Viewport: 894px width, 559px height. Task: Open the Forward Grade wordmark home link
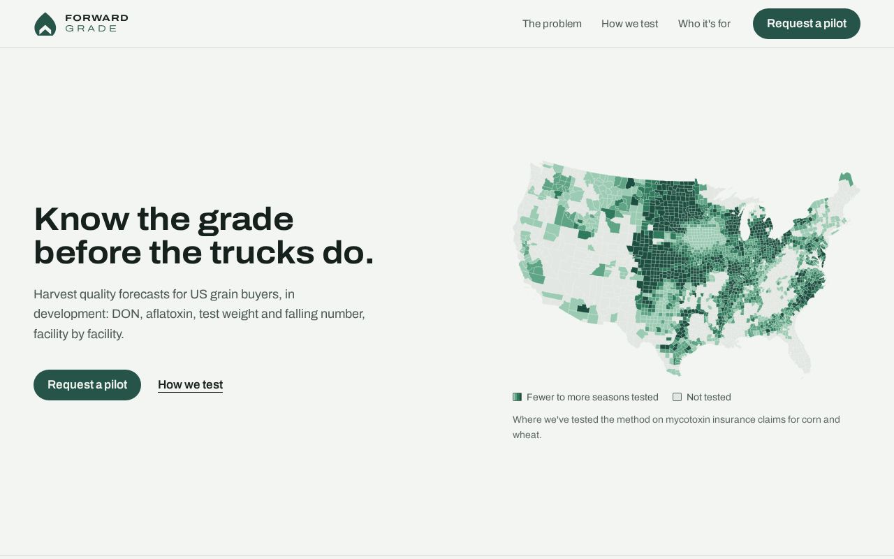pos(96,23)
